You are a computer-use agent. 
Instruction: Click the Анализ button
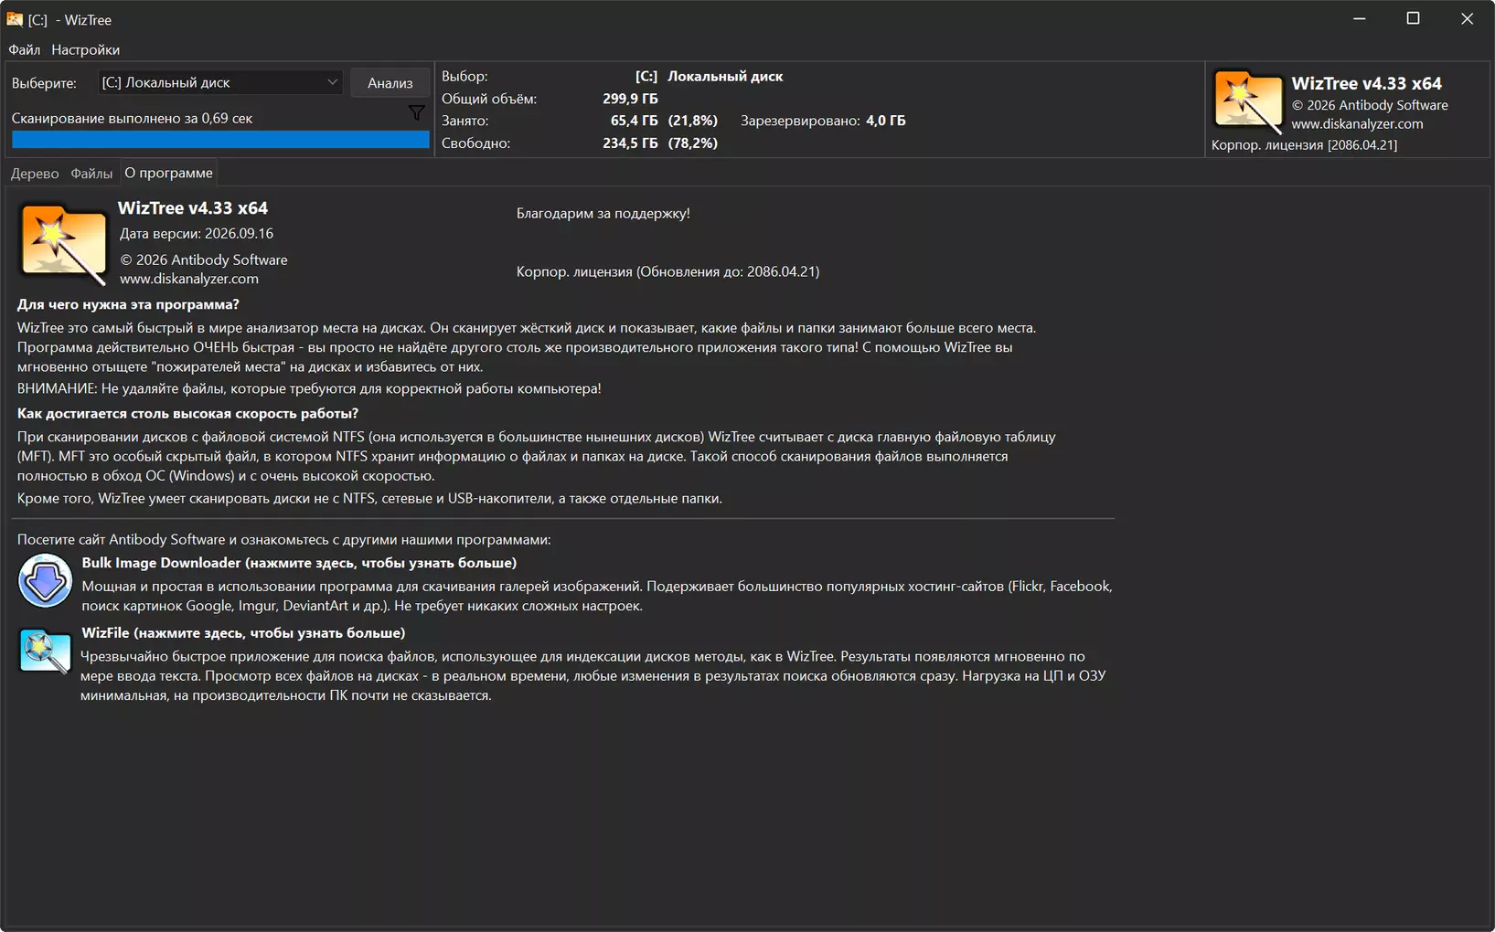tap(390, 82)
